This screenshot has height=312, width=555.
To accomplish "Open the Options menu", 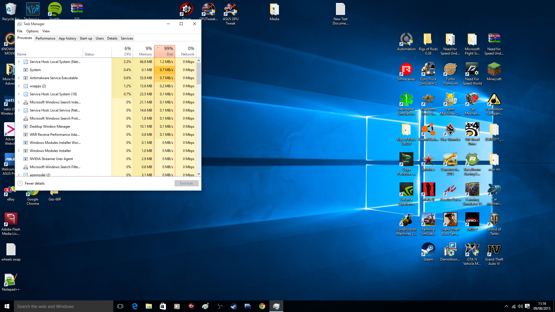I will click(32, 31).
